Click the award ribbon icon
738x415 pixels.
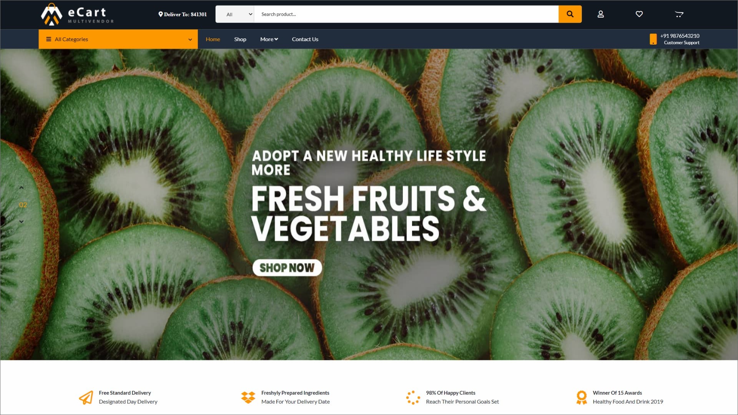(x=582, y=397)
